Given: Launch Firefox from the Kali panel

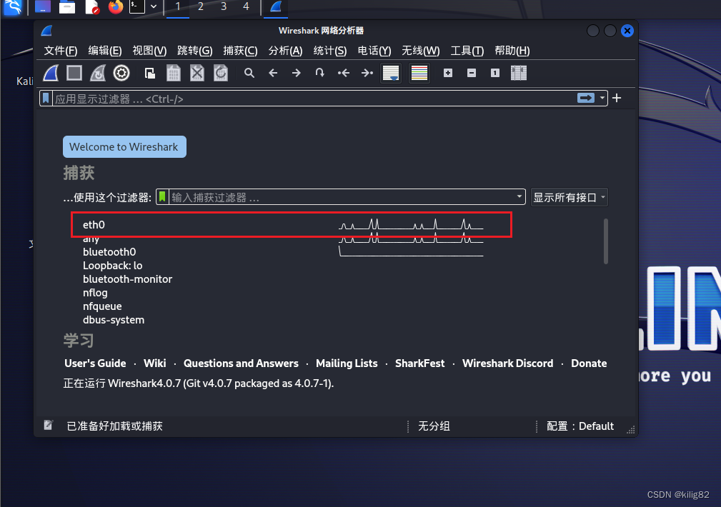Looking at the screenshot, I should coord(116,7).
